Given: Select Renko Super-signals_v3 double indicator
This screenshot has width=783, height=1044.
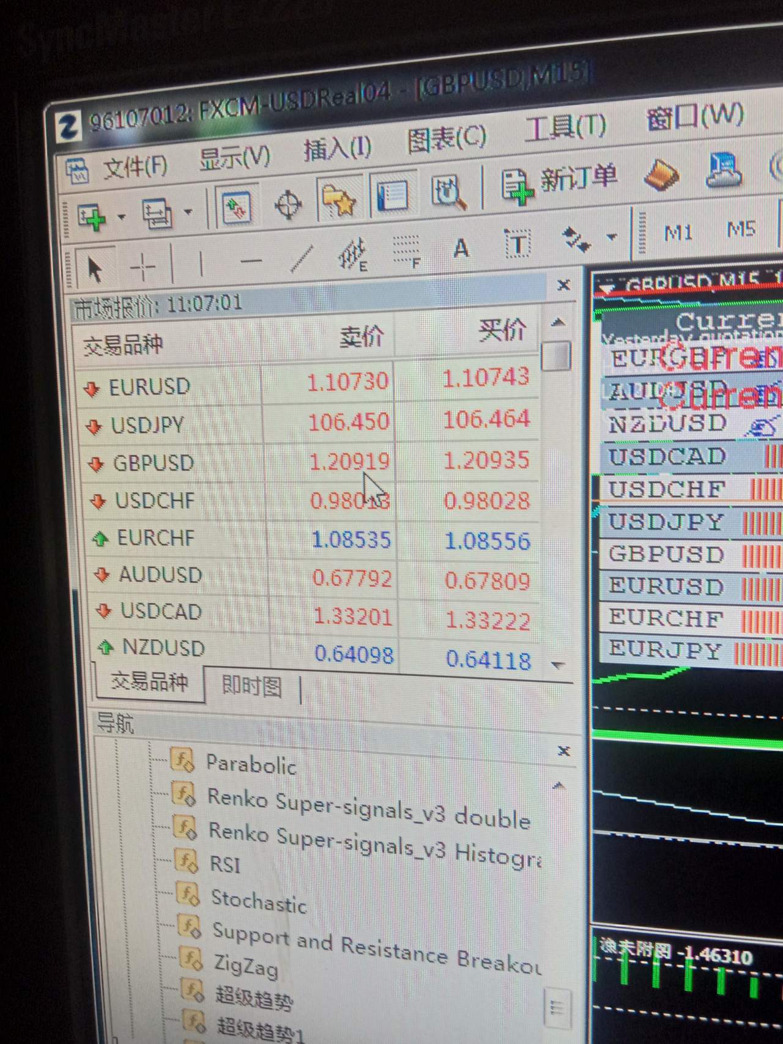Looking at the screenshot, I should coord(369,809).
